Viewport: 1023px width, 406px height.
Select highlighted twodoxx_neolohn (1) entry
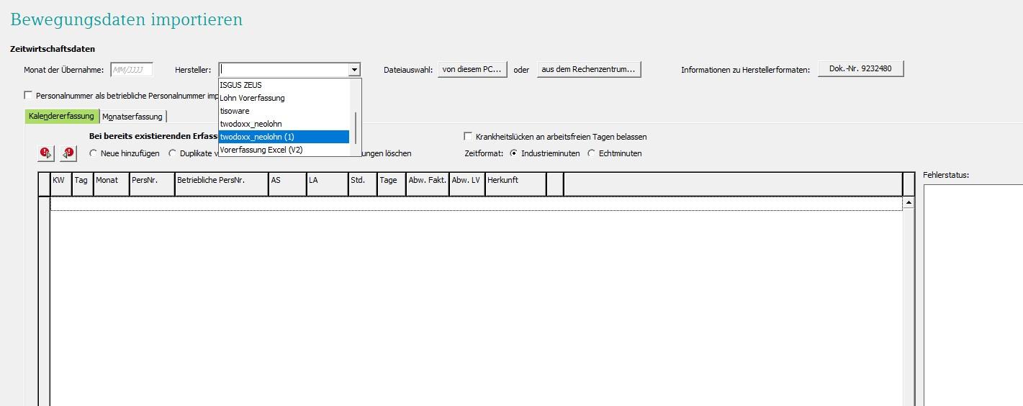point(284,137)
